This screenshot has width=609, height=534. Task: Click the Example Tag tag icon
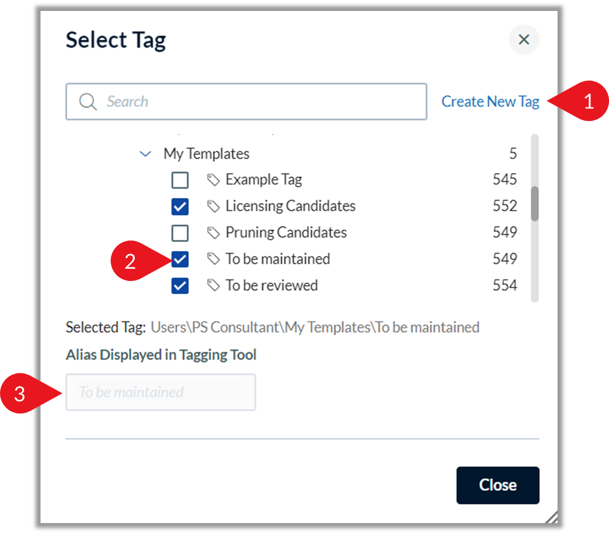pyautogui.click(x=213, y=180)
